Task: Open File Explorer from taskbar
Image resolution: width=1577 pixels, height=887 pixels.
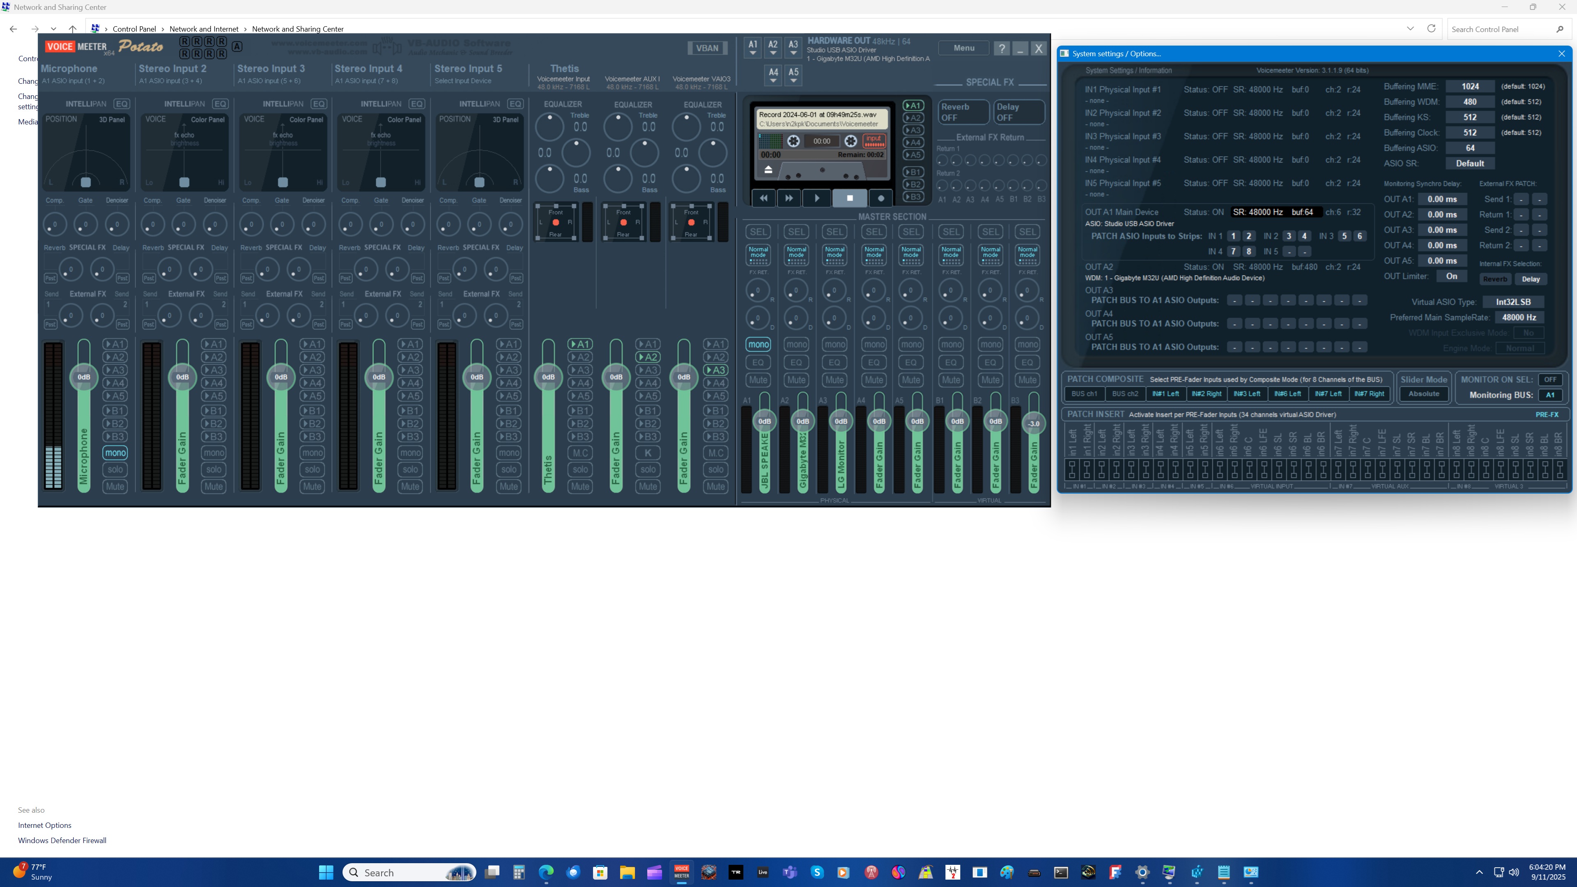Action: [x=627, y=872]
